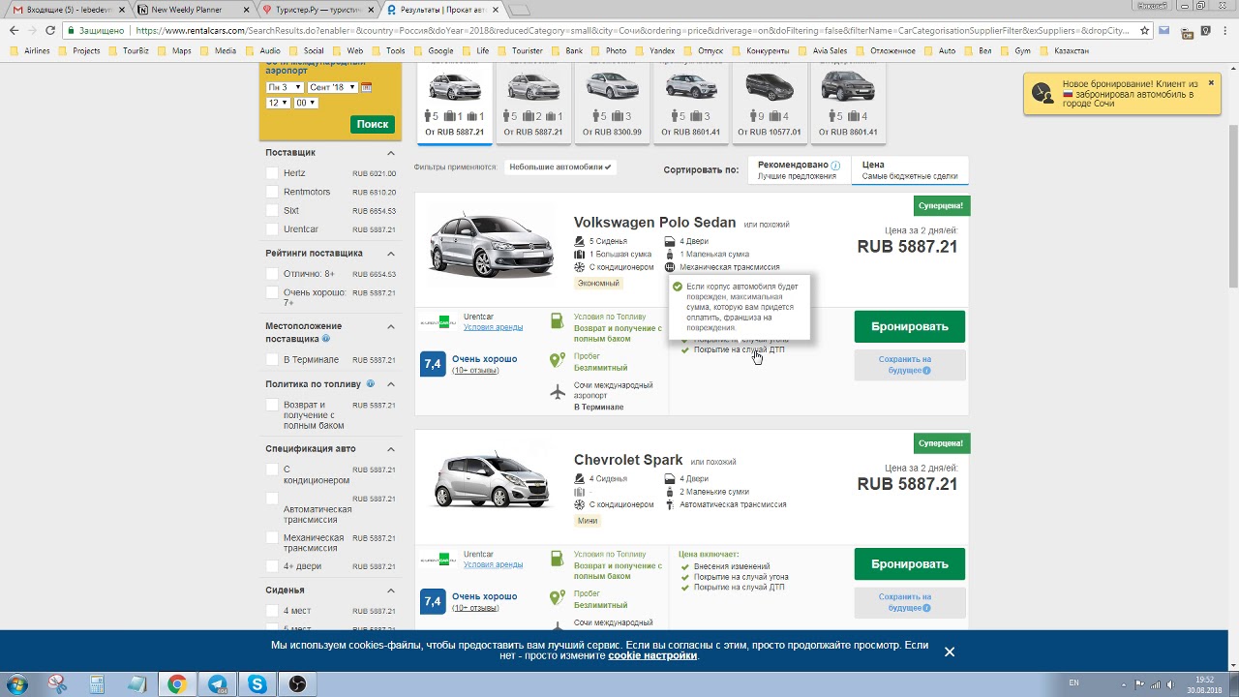Close the cookie notice with the X
1239x697 pixels.
(x=950, y=652)
